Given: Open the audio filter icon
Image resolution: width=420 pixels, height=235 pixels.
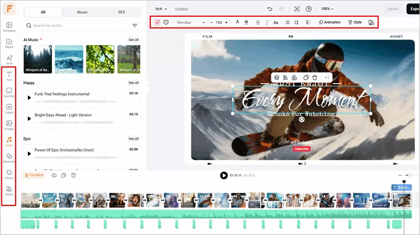Looking at the screenshot, I should (135, 26).
